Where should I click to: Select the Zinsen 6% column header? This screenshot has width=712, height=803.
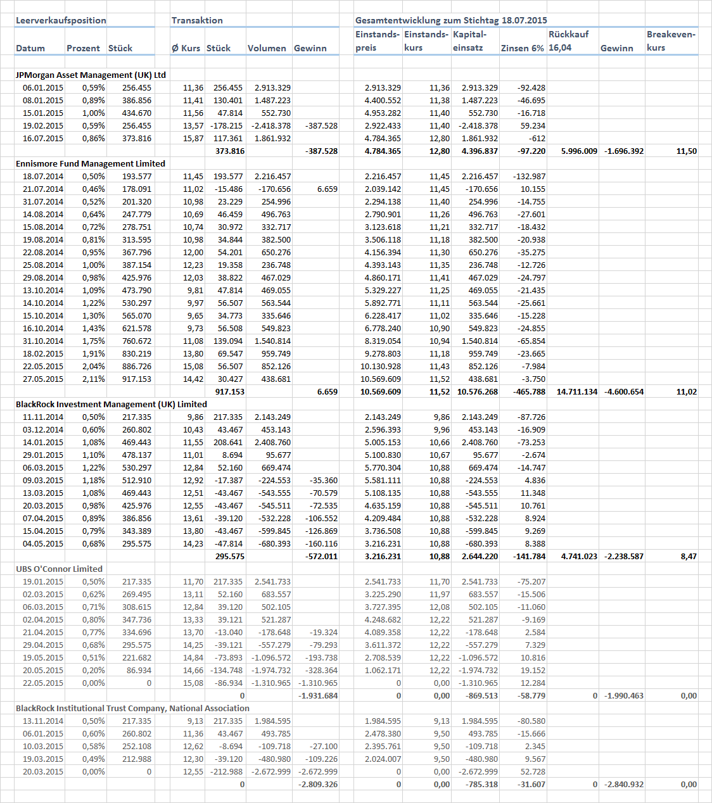[x=523, y=48]
